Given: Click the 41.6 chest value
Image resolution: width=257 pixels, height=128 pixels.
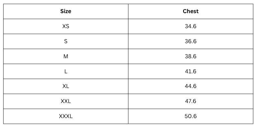Looking at the screenshot, I should point(191,71).
